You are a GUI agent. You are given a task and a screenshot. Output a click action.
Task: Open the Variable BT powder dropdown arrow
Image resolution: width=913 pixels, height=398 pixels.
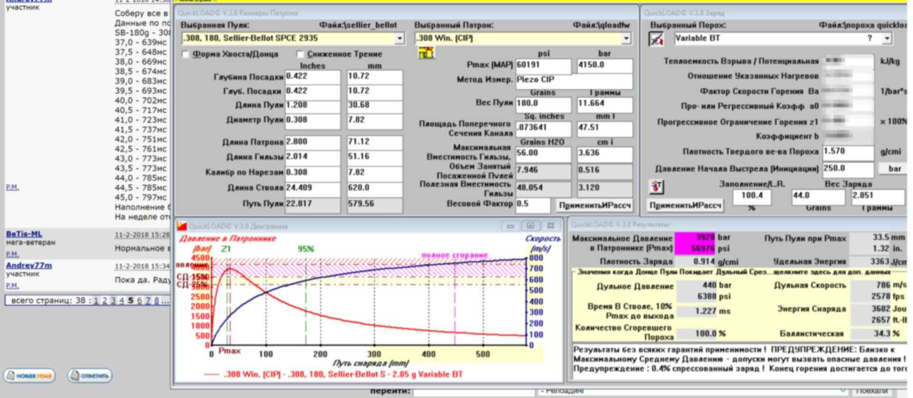887,39
